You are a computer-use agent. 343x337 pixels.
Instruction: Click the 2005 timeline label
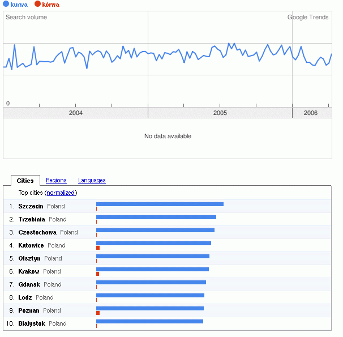(x=220, y=113)
